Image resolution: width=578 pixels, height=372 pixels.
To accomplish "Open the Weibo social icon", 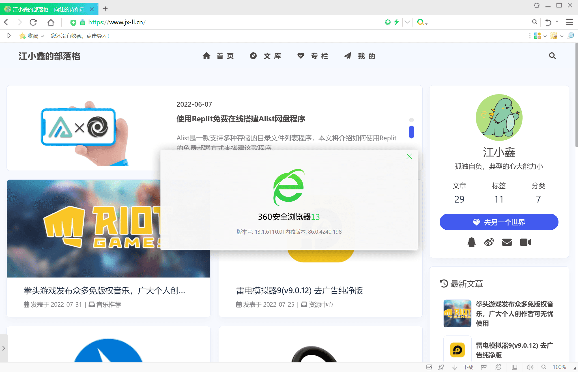I will tap(489, 242).
